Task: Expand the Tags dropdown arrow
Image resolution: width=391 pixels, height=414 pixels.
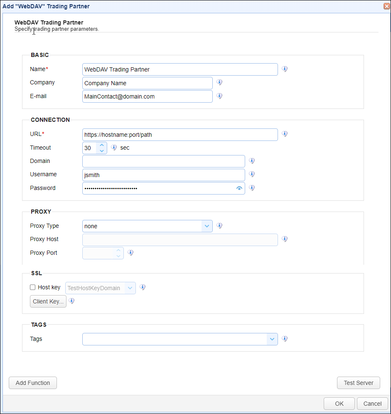Action: point(272,339)
